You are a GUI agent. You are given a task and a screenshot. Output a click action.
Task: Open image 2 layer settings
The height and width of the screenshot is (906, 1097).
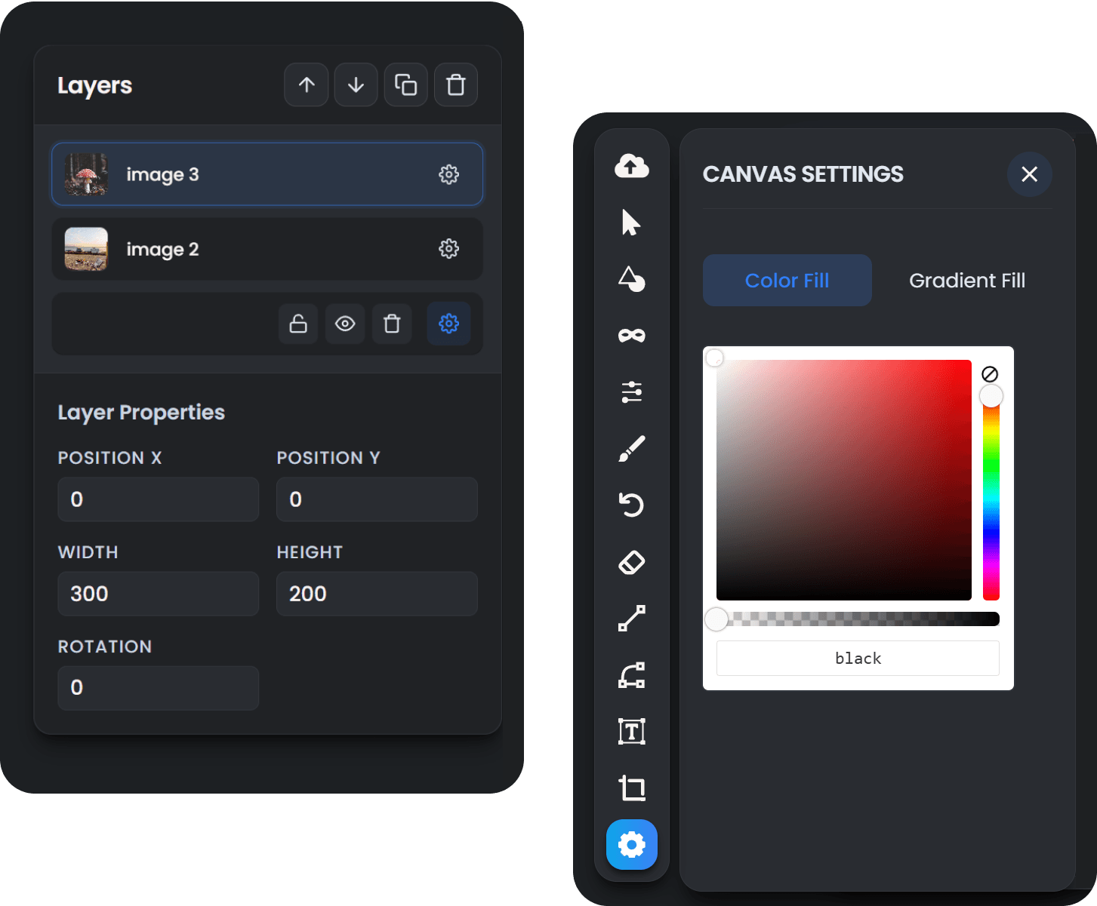pyautogui.click(x=449, y=248)
